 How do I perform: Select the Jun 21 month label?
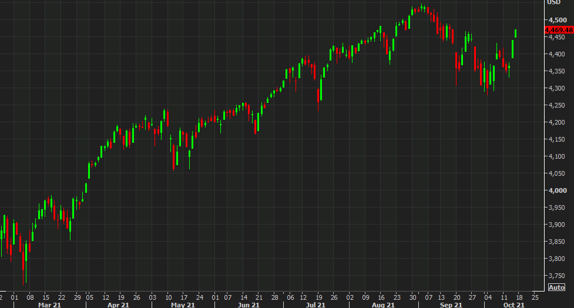249,304
